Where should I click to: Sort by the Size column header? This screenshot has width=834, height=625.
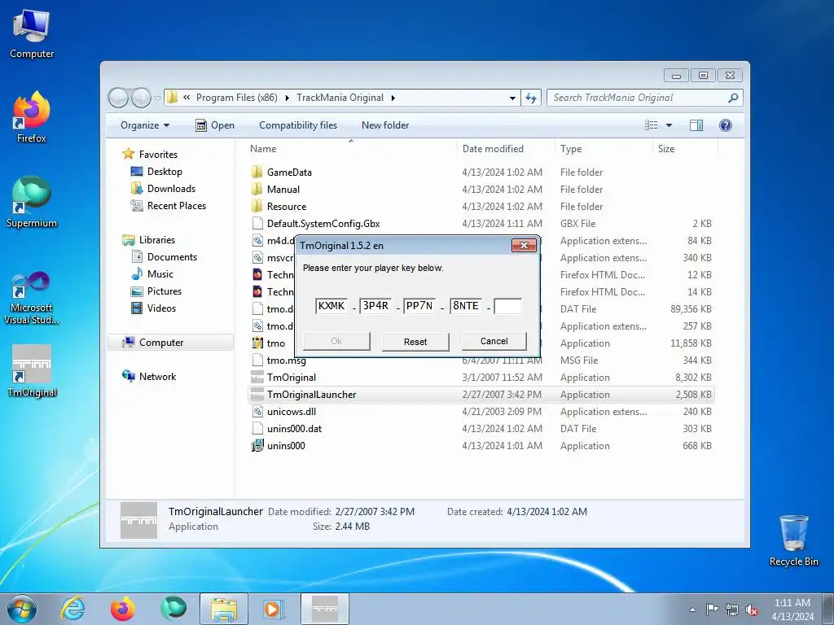685,149
